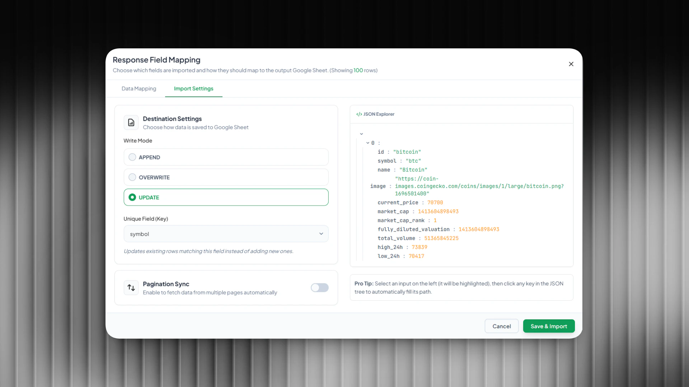Enable the Pagination Sync toggle
Viewport: 689px width, 387px height.
320,288
